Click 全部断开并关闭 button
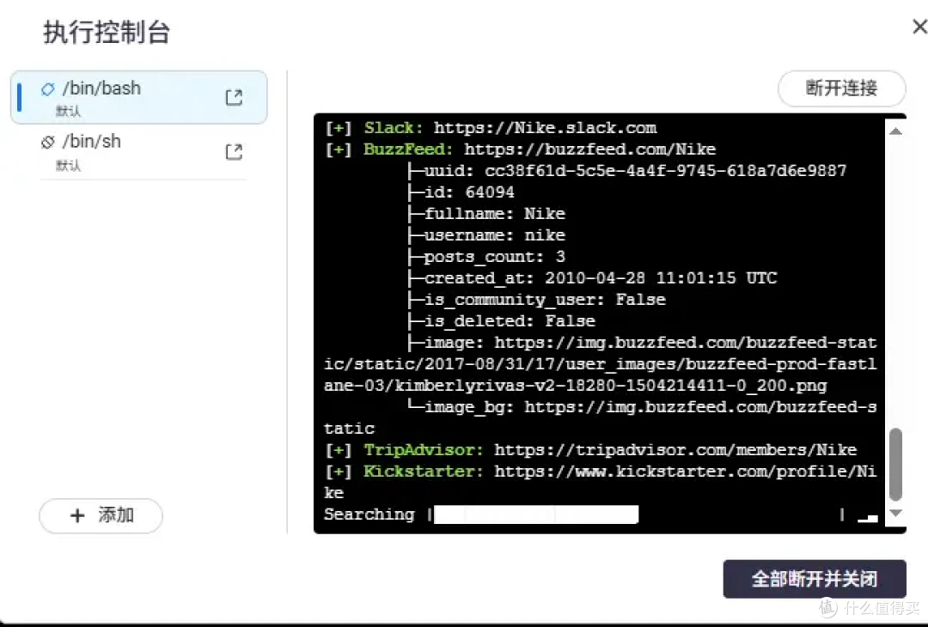928x627 pixels. click(815, 579)
